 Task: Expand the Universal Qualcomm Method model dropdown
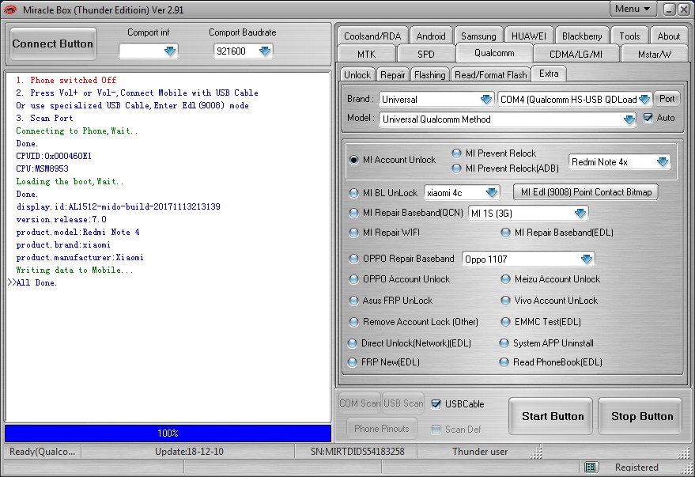coord(629,119)
